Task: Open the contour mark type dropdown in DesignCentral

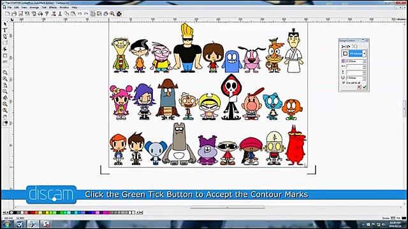Action: tap(364, 53)
